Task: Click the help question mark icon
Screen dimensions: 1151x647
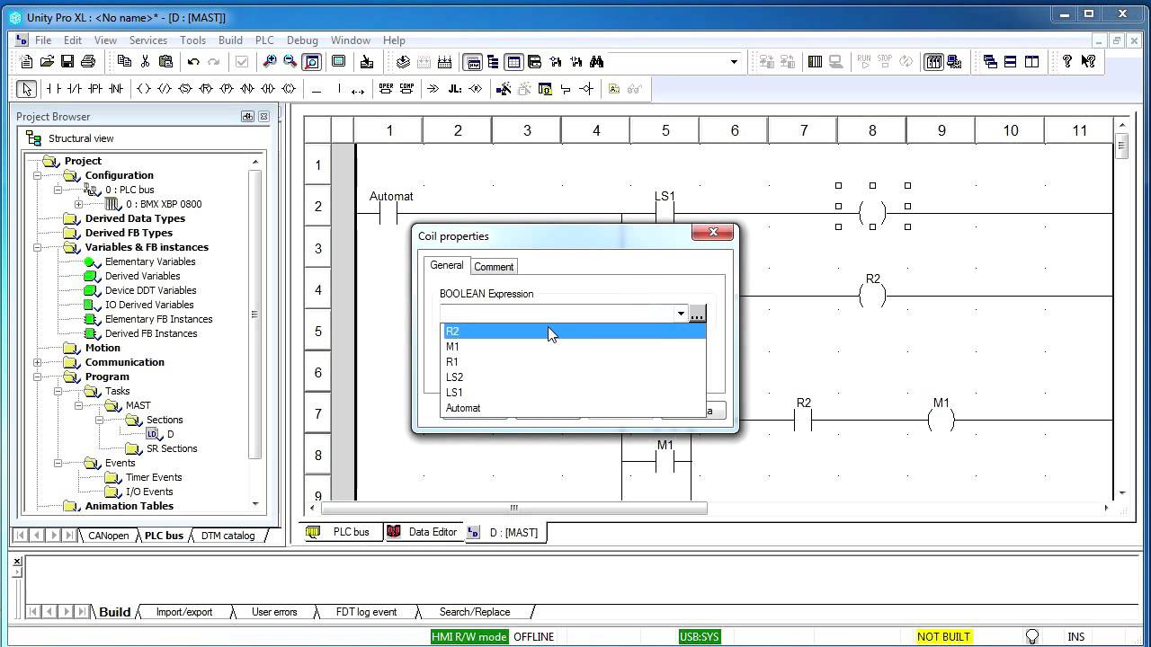Action: 1067,61
